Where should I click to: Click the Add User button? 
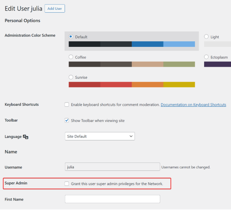click(x=55, y=8)
